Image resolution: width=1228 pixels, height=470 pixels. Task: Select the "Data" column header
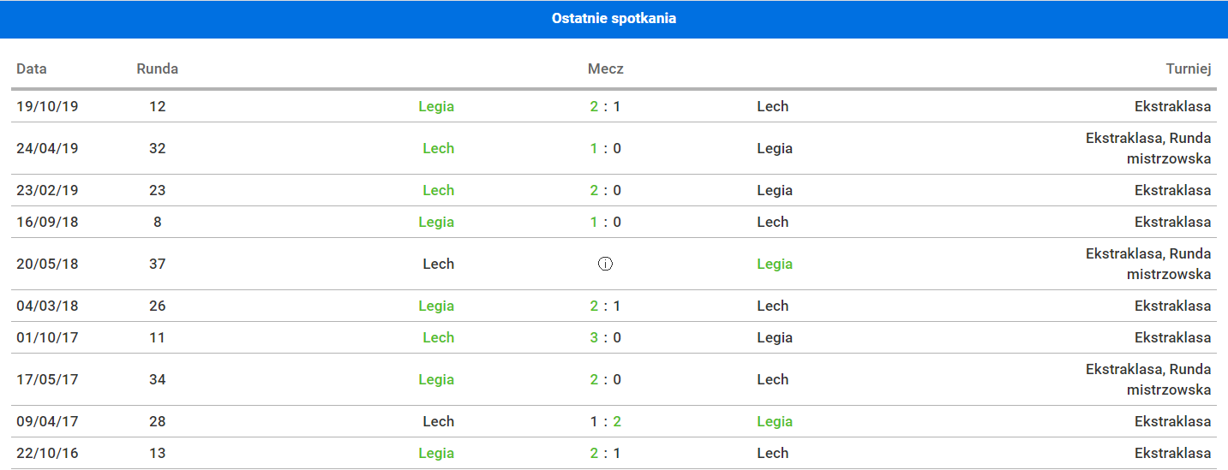coord(32,68)
